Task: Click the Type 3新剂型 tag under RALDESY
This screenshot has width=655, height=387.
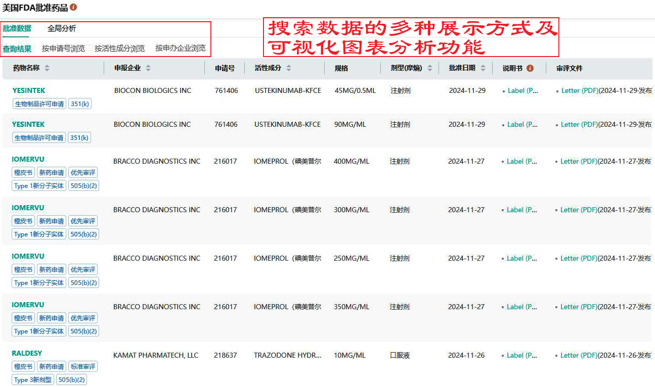Action: [x=33, y=380]
